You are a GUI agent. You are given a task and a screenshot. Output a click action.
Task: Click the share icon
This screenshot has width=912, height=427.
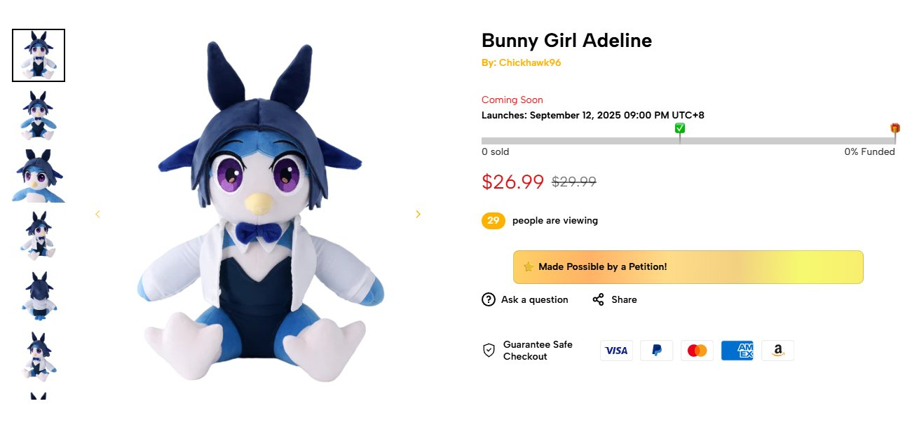pyautogui.click(x=598, y=299)
